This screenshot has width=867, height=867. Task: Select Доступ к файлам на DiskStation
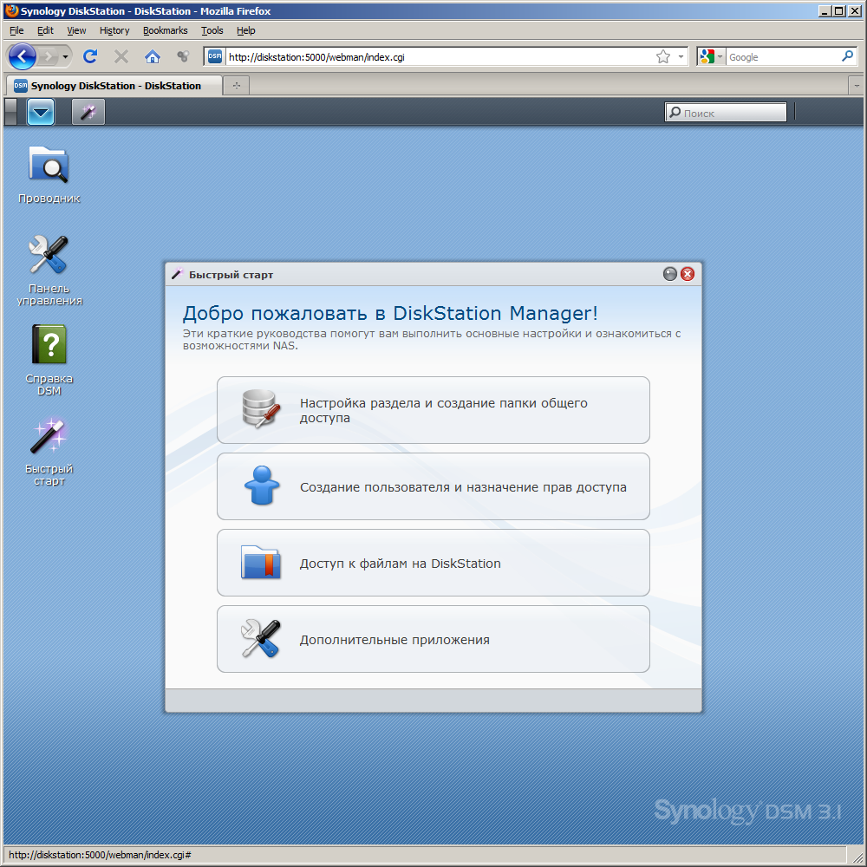(x=433, y=563)
